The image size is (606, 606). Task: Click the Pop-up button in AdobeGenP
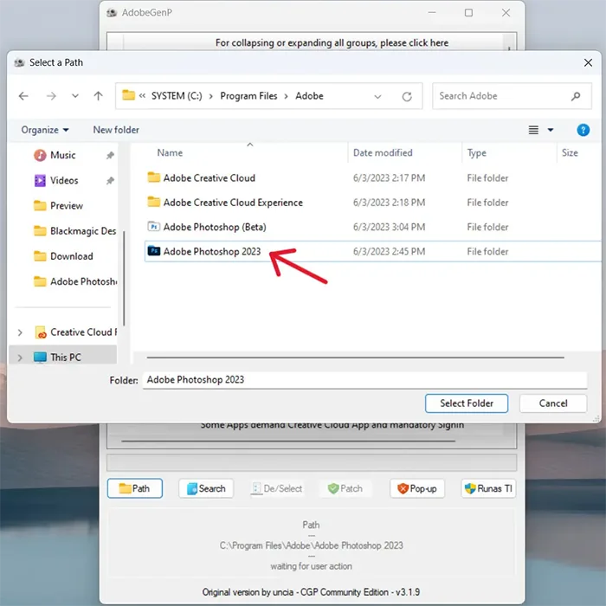417,488
